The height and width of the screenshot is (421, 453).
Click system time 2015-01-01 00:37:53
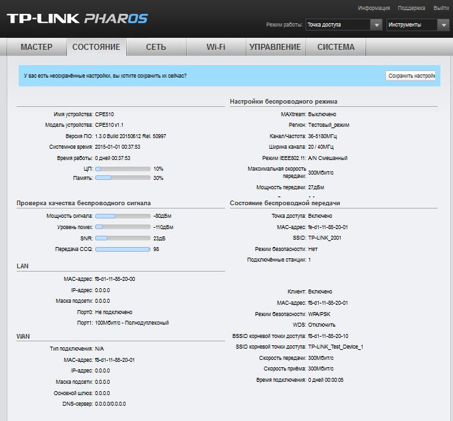click(x=118, y=147)
